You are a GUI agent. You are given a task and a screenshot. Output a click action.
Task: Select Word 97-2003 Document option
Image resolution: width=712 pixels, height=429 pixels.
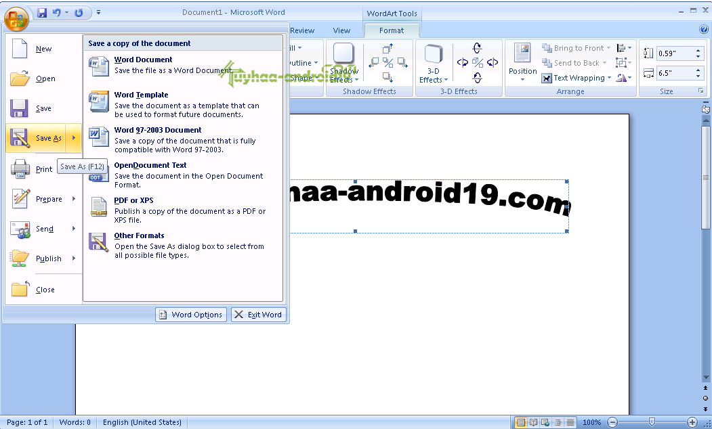[x=182, y=139]
